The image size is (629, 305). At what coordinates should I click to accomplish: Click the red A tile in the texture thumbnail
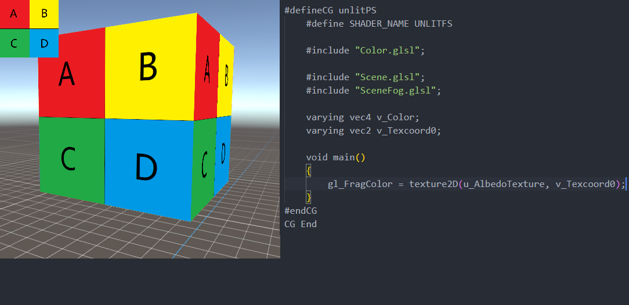pyautogui.click(x=15, y=15)
